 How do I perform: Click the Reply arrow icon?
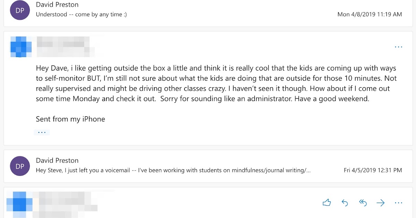(x=345, y=203)
